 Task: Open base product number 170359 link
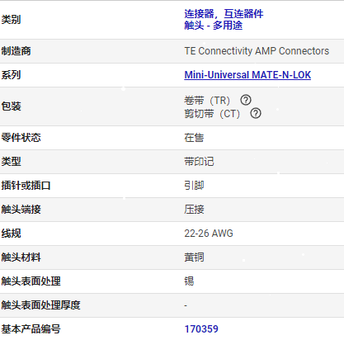click(x=201, y=329)
